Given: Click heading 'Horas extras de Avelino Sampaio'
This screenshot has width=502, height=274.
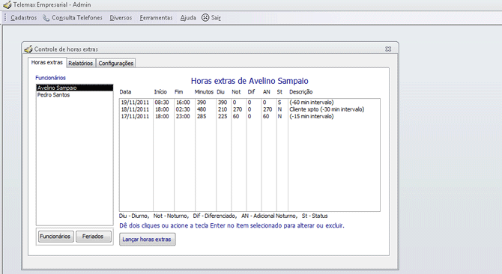Looking at the screenshot, I should click(250, 81).
